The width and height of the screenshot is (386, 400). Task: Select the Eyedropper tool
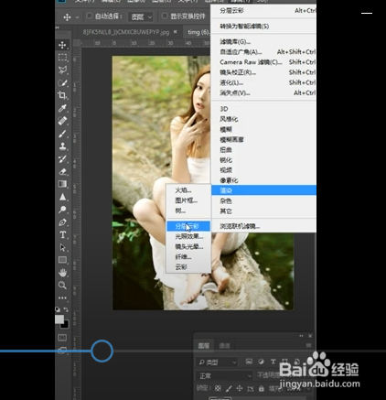coord(62,108)
